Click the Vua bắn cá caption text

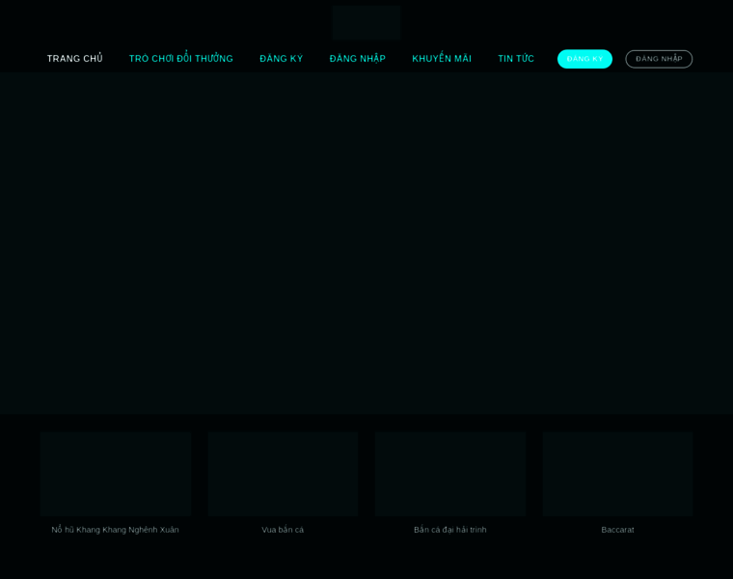point(283,530)
